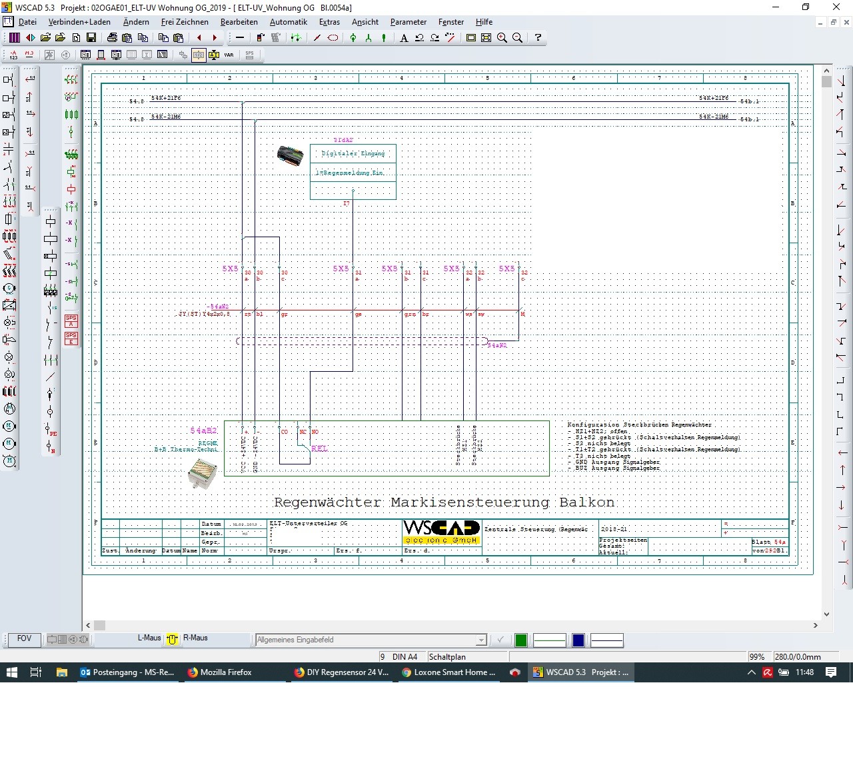Toggle the highlighted 1/2 display button

pos(199,55)
